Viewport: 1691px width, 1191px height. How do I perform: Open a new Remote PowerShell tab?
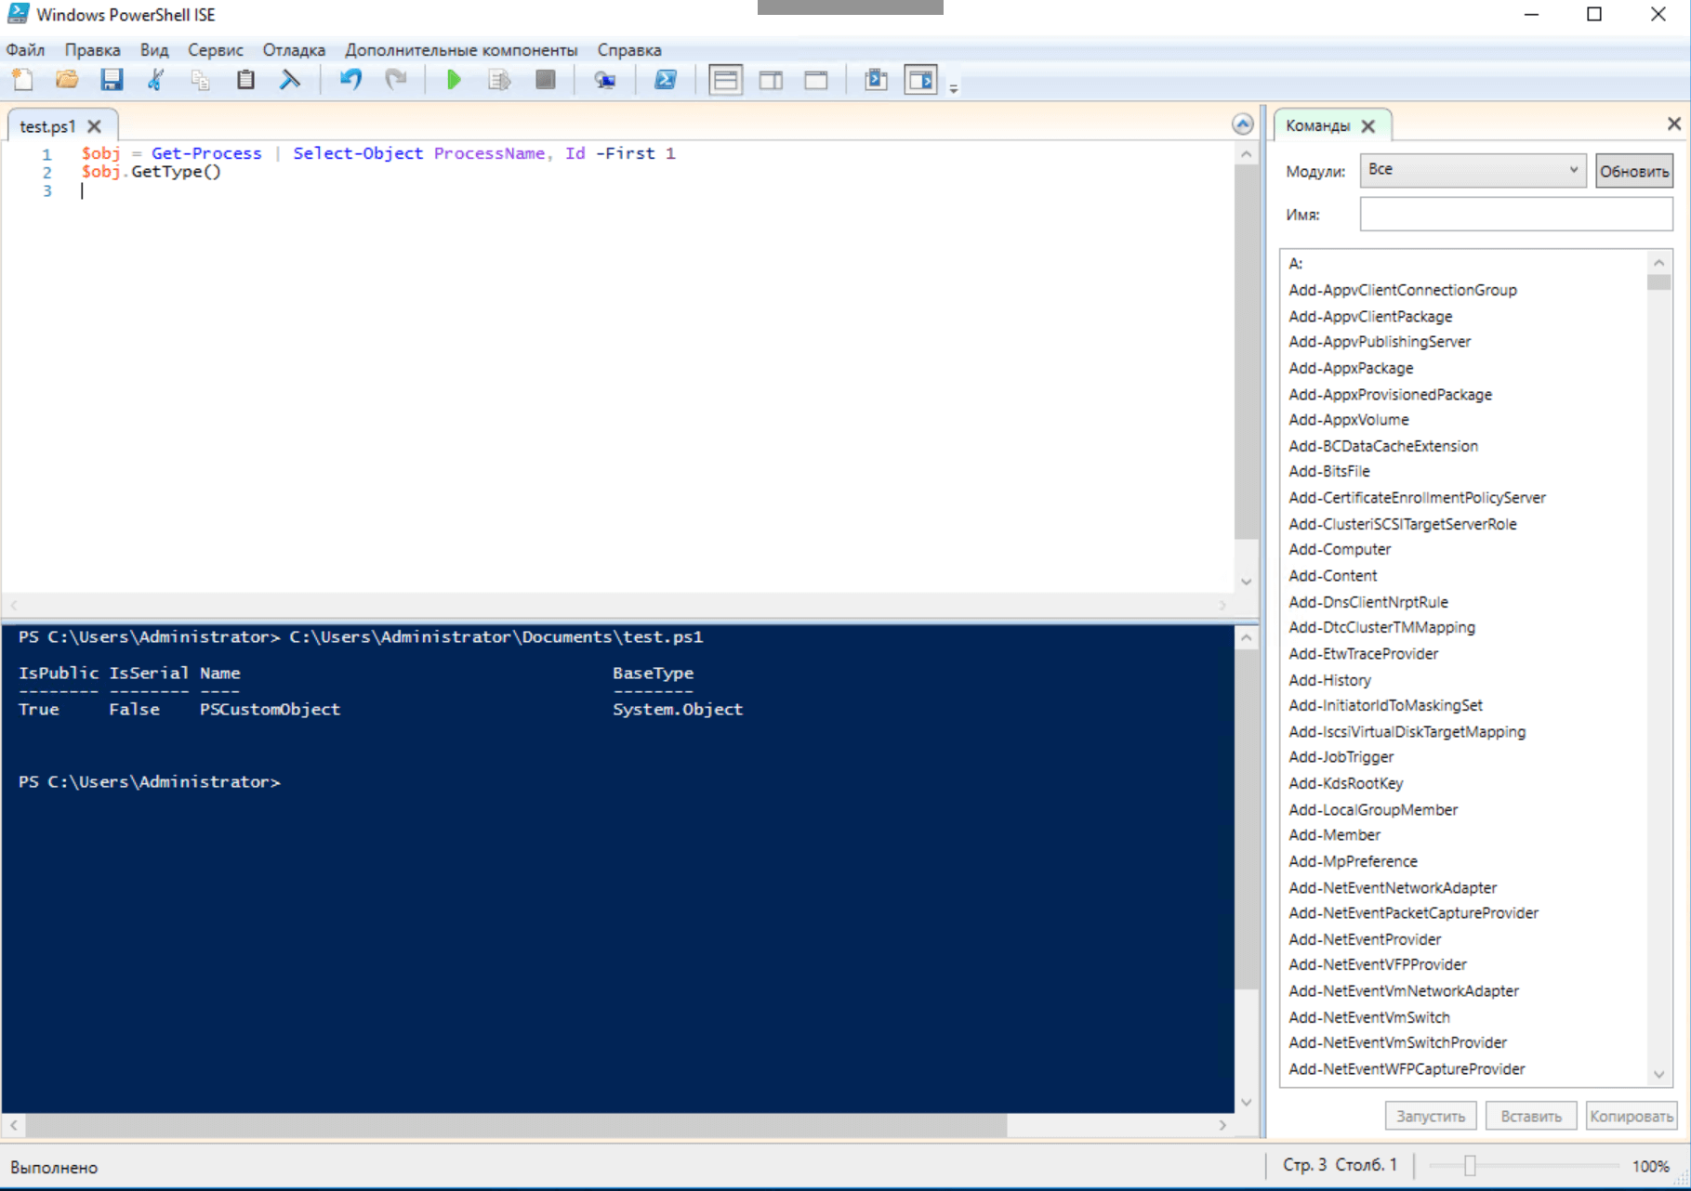point(605,80)
